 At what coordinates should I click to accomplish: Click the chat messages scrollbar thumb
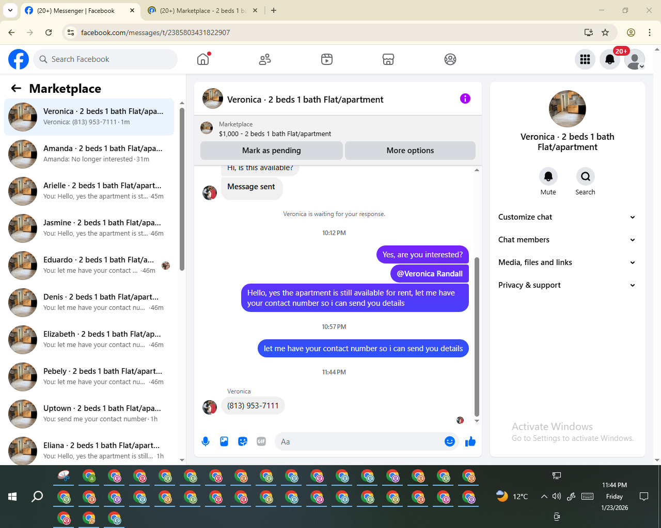pyautogui.click(x=477, y=337)
